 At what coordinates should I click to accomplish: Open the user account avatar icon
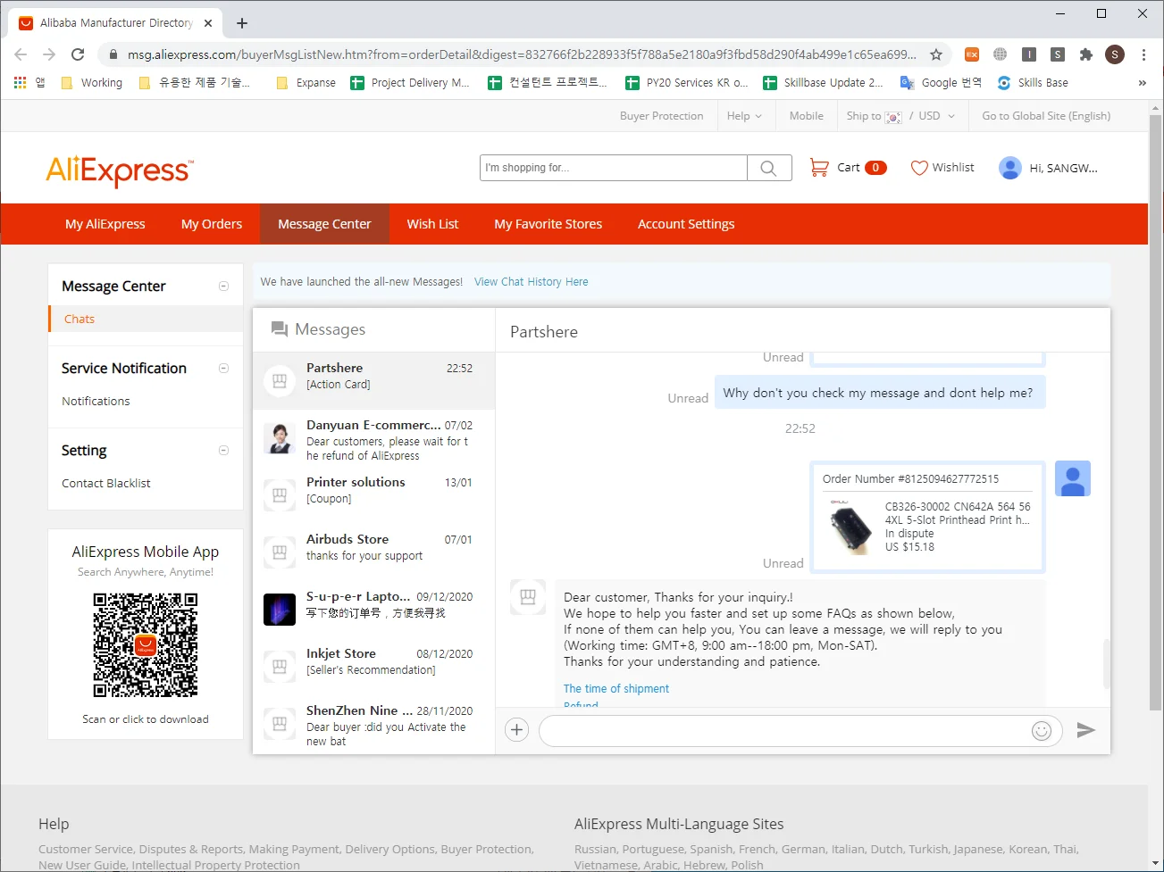pyautogui.click(x=1010, y=168)
